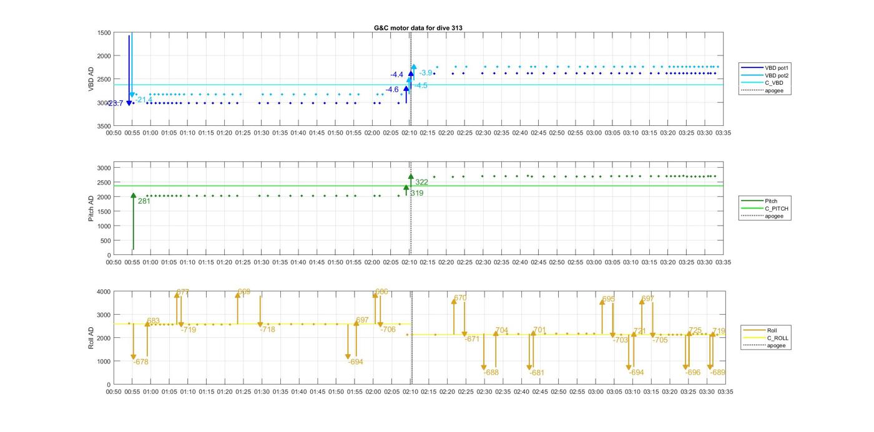Click the dark blue VBD pot1 line sample in legend
This screenshot has width=874, height=432.
pos(752,67)
